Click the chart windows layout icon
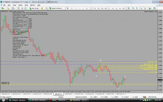The width and height of the screenshot is (163, 102). (13, 8)
